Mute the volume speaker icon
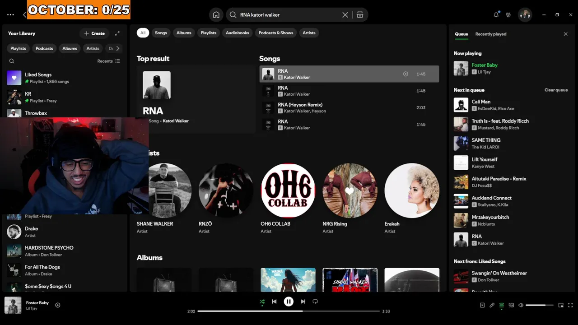Image resolution: width=578 pixels, height=325 pixels. pyautogui.click(x=521, y=305)
